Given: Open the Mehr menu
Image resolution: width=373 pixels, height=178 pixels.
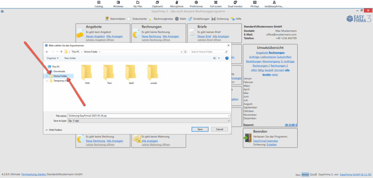Looking at the screenshot, I should coord(181,19).
